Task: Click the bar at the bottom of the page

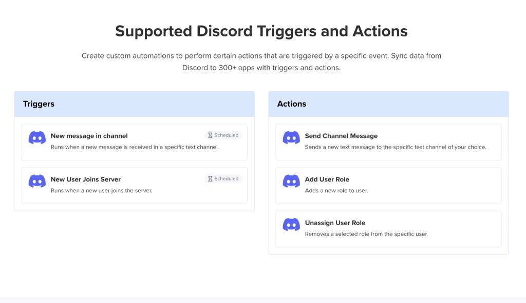Action: click(263, 300)
